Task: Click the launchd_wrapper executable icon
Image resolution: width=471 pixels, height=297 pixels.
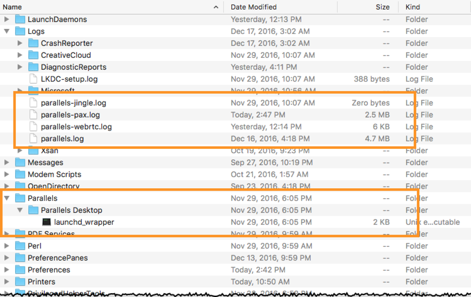Action: (x=47, y=222)
